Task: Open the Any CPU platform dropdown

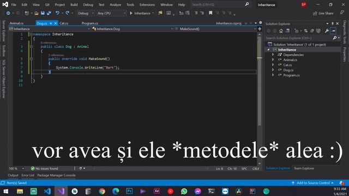Action: pos(111,13)
